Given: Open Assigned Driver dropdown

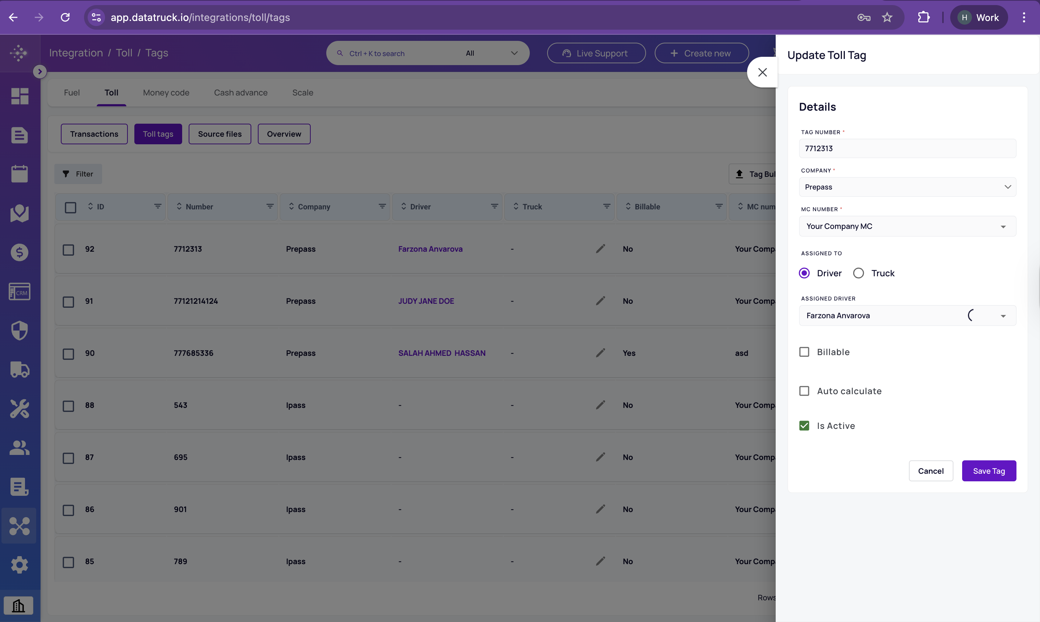Looking at the screenshot, I should (907, 316).
